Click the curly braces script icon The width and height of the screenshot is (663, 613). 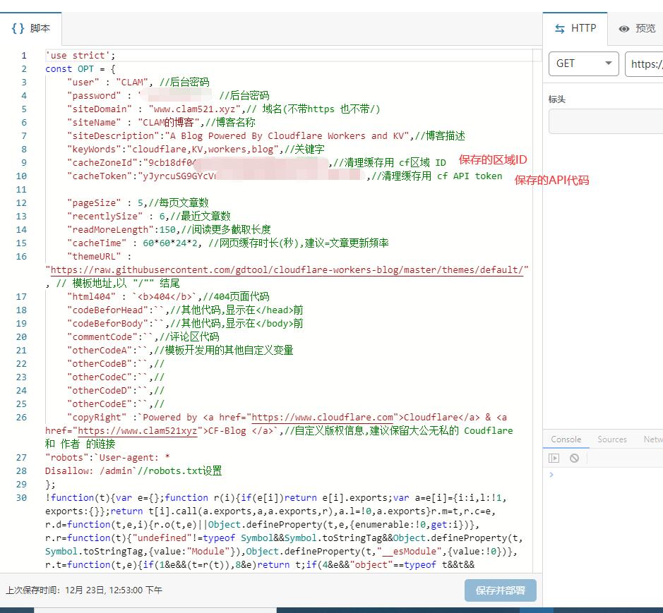18,28
